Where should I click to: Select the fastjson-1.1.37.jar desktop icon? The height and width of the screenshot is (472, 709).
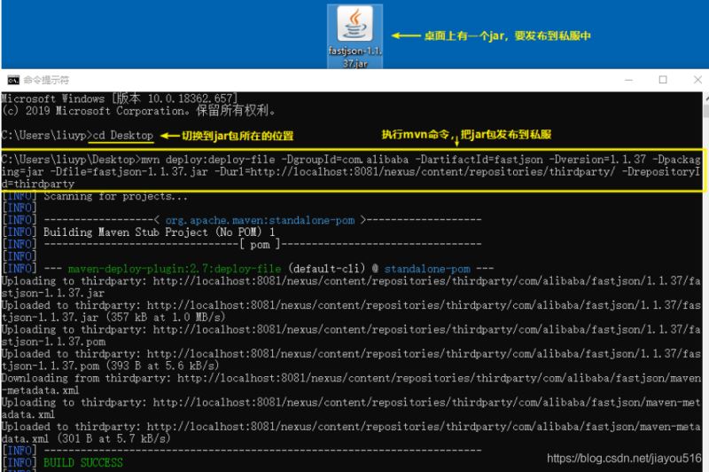coord(355,36)
